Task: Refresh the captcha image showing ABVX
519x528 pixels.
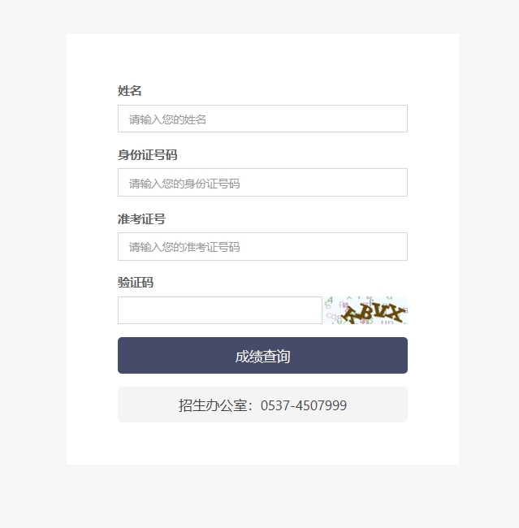Action: 365,310
